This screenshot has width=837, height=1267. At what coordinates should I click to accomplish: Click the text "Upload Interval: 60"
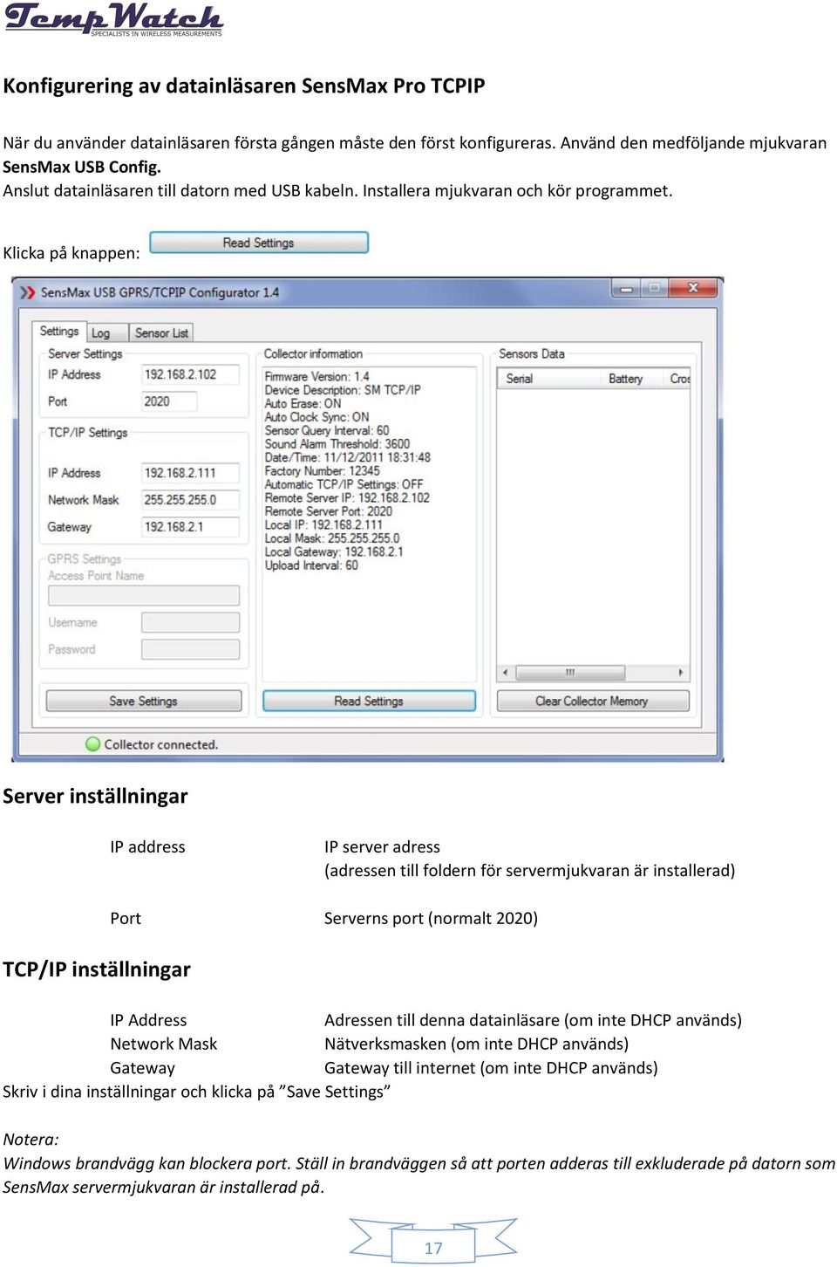tap(311, 565)
